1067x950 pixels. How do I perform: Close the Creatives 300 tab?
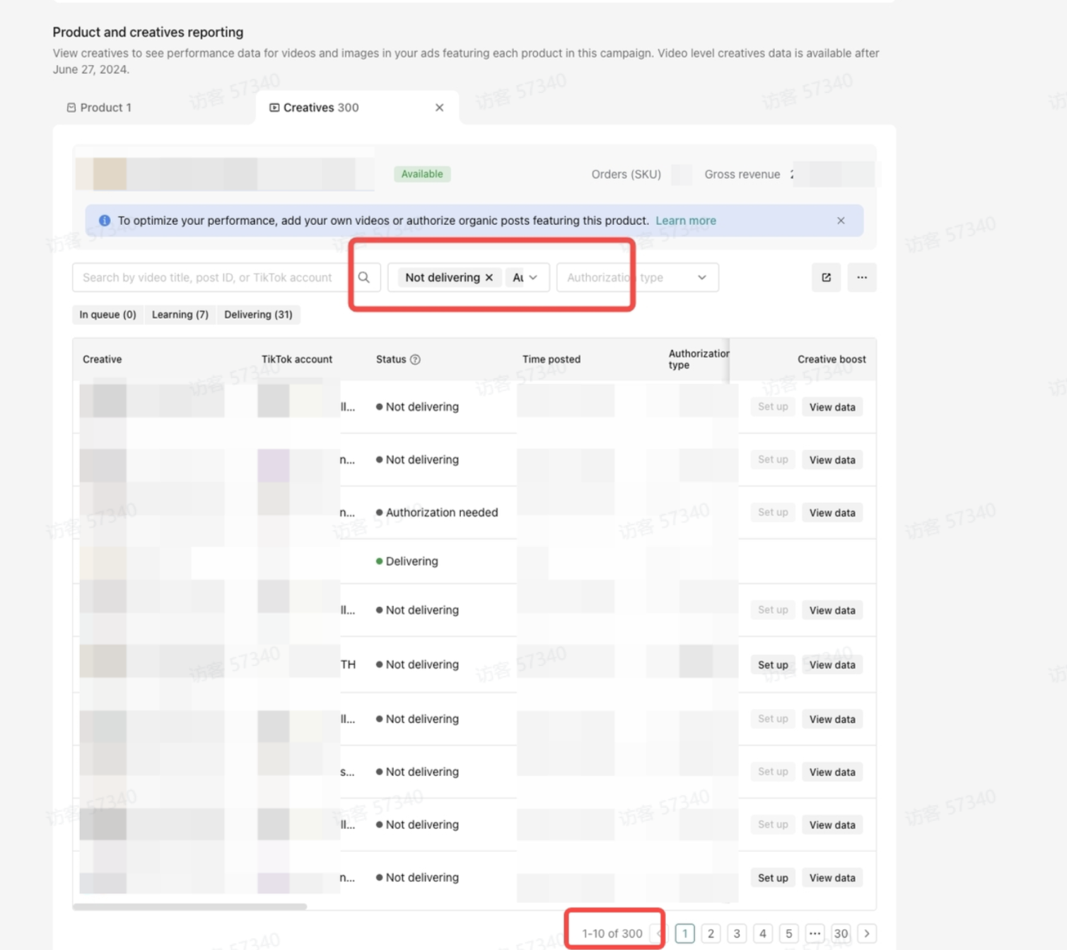(439, 108)
